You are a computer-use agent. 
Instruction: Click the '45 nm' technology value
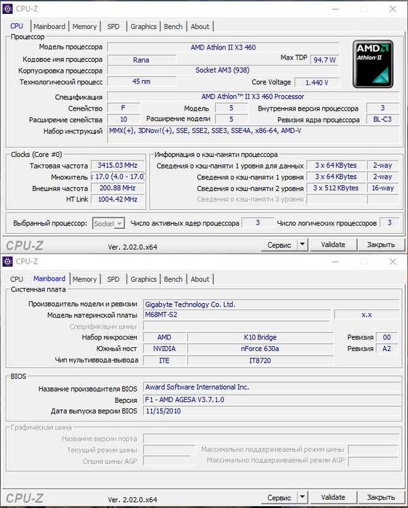[141, 81]
